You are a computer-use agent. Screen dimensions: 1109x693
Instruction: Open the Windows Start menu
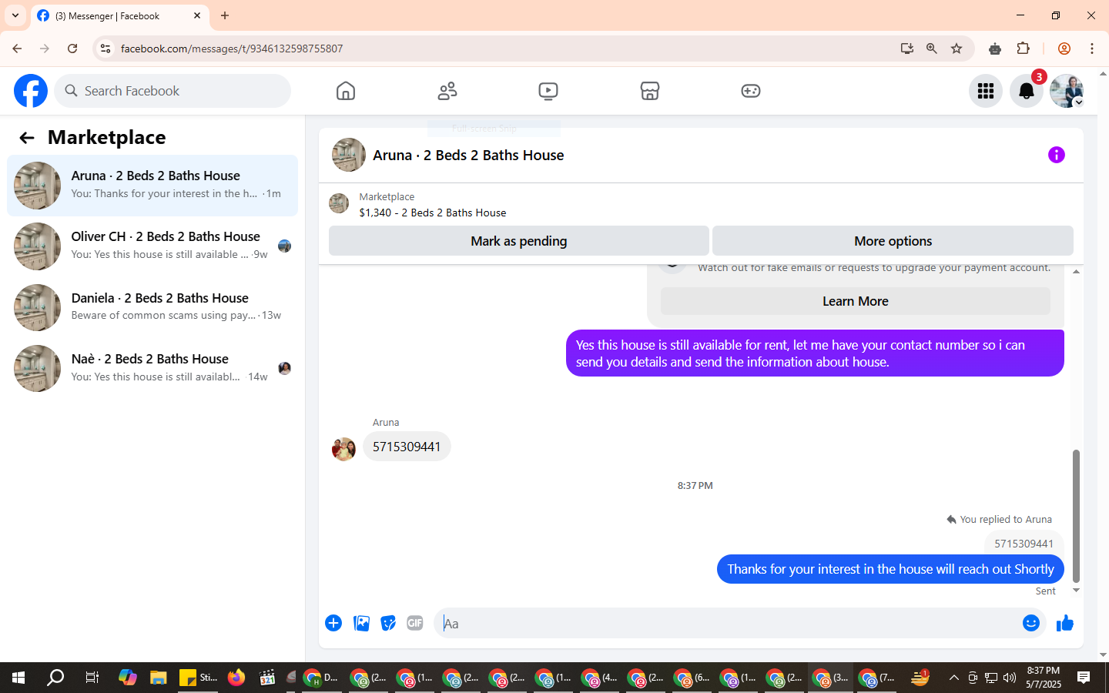(x=18, y=678)
